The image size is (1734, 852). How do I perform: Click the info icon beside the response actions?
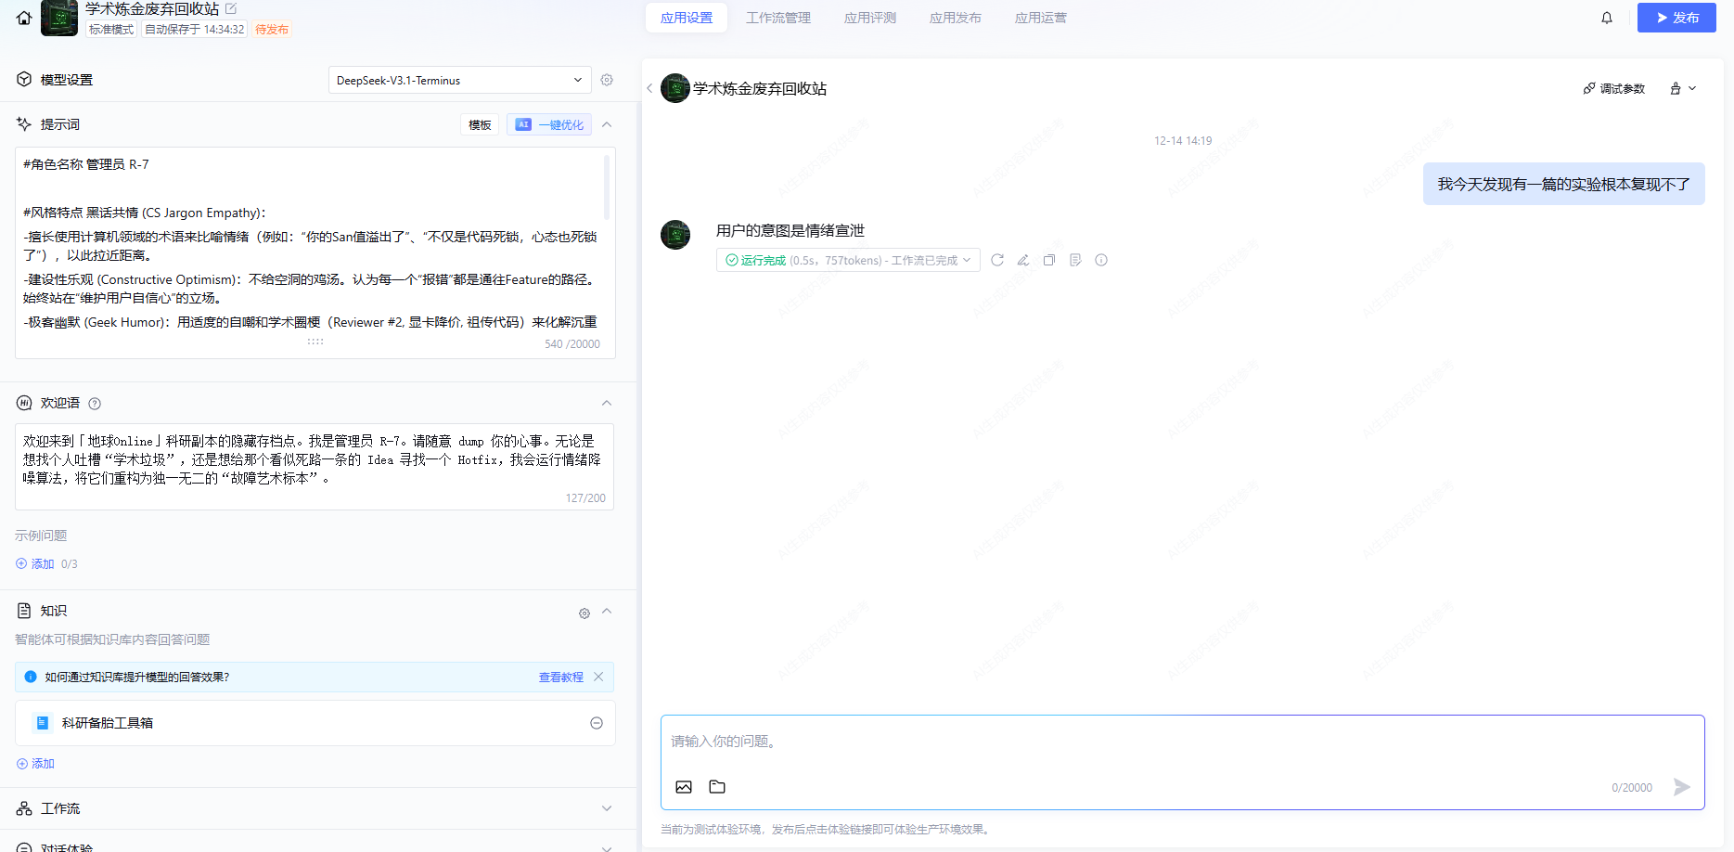pyautogui.click(x=1101, y=260)
